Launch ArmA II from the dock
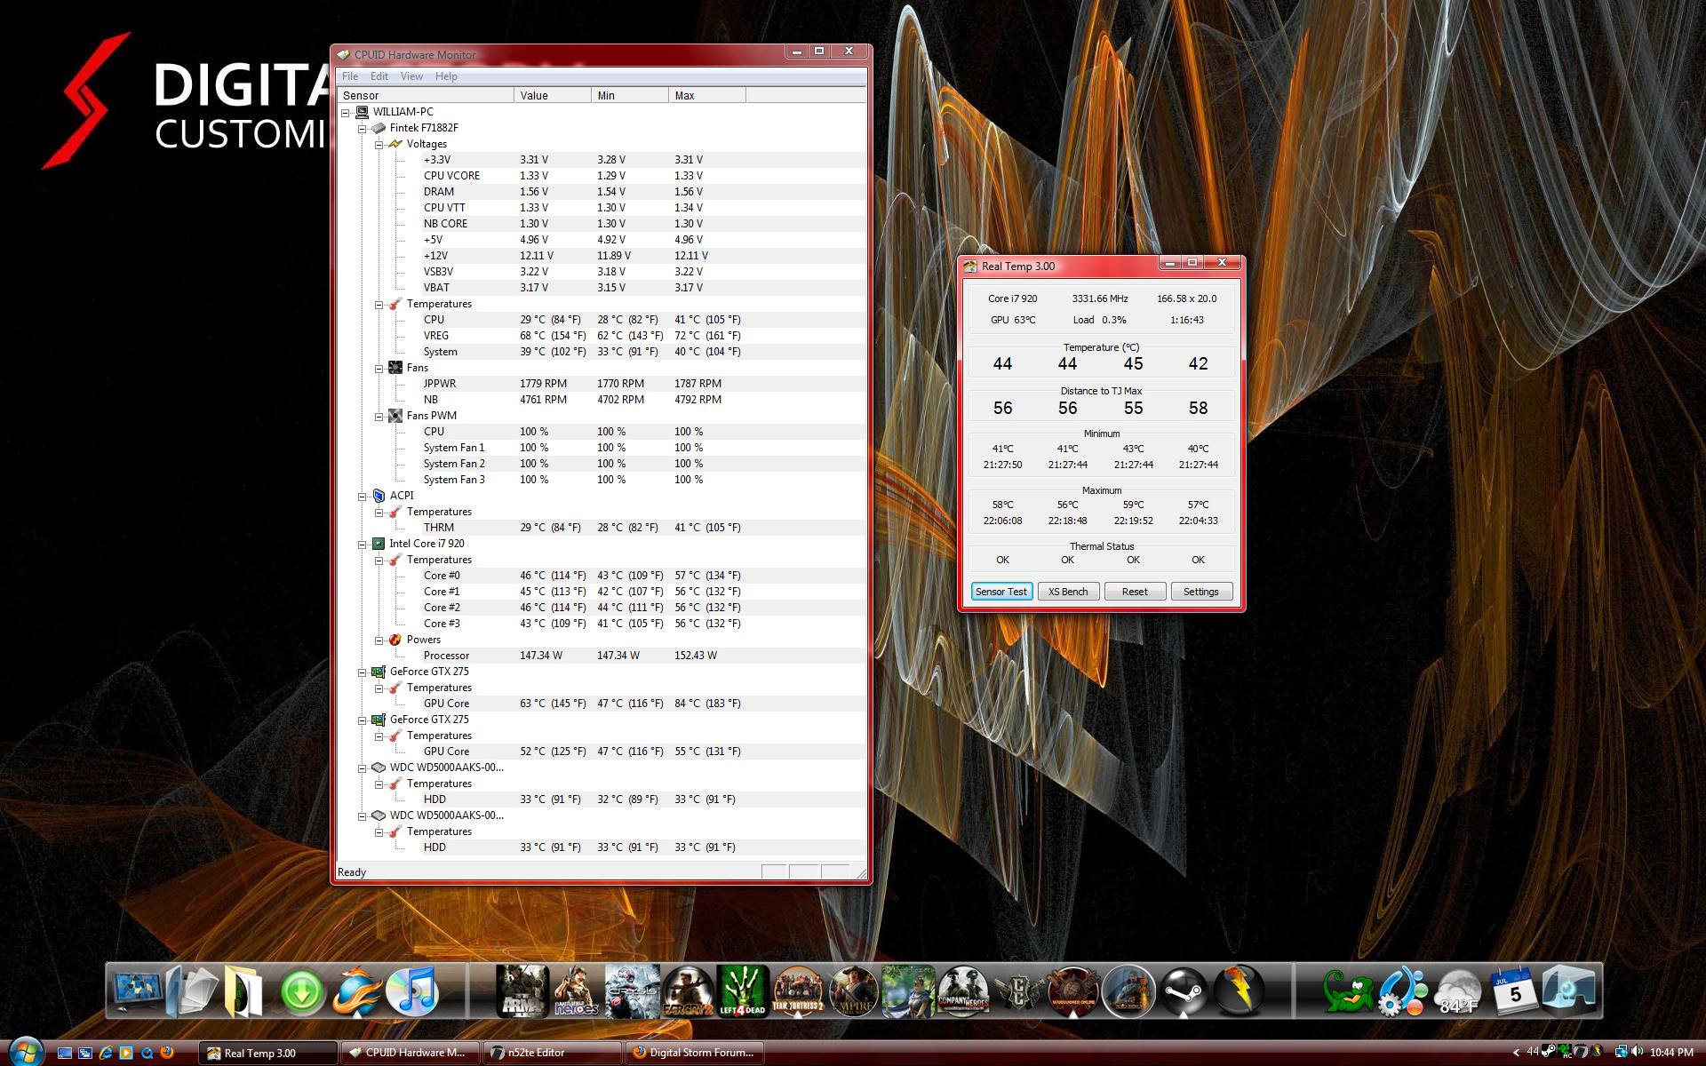 pyautogui.click(x=522, y=990)
